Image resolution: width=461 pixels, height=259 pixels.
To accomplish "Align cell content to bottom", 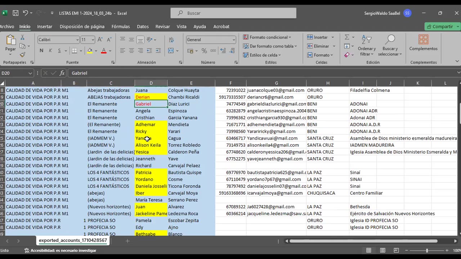I will (x=140, y=40).
